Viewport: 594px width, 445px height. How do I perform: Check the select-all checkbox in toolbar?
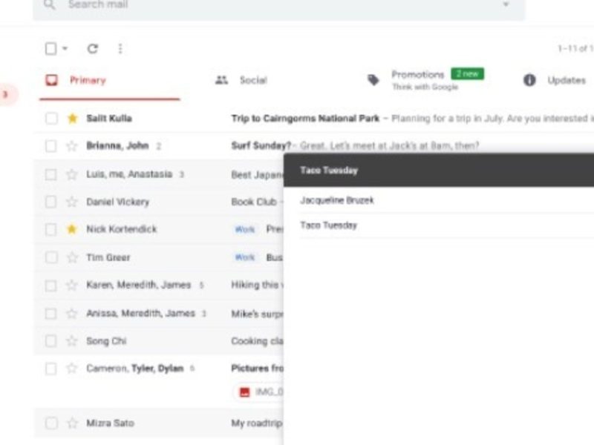50,49
